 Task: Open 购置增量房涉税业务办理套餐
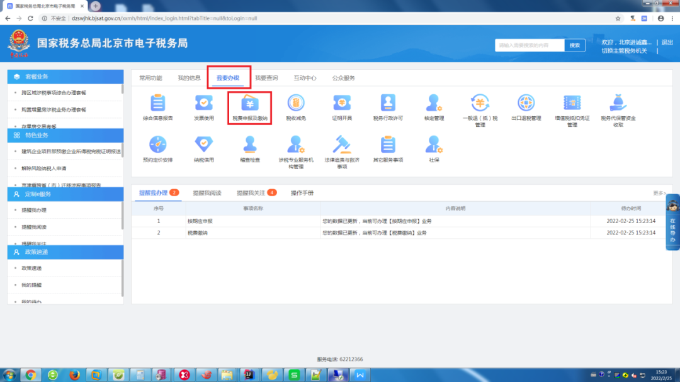coord(54,109)
